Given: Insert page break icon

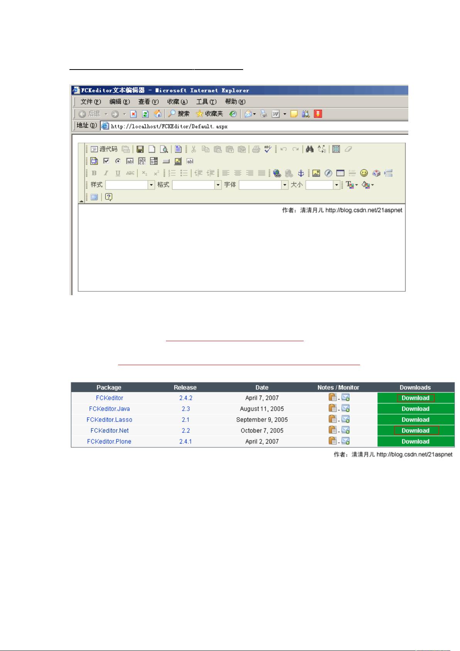Looking at the screenshot, I should pos(388,173).
